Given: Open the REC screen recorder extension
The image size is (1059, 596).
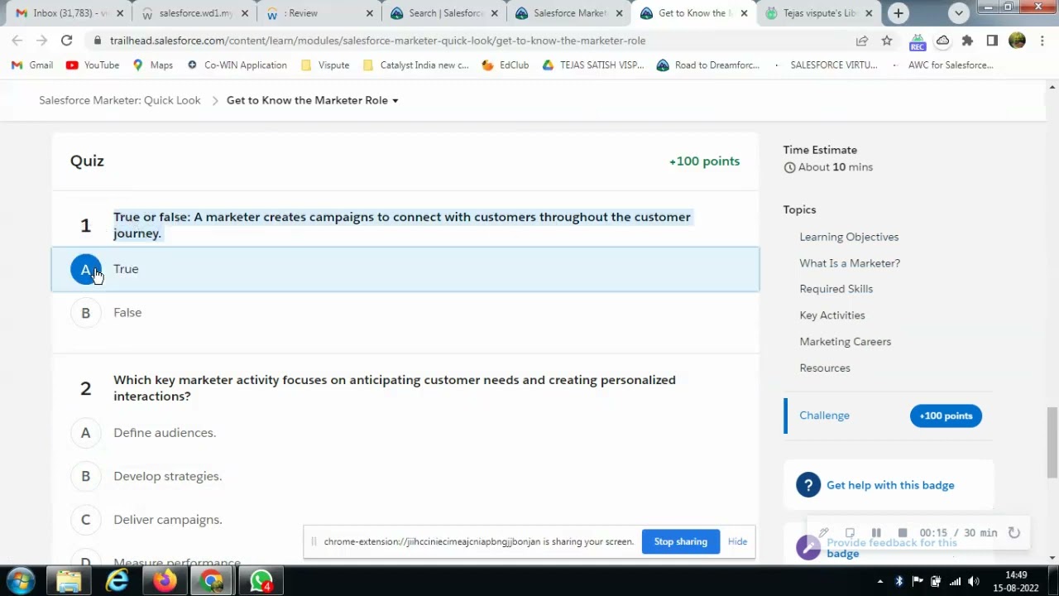Looking at the screenshot, I should pyautogui.click(x=917, y=41).
